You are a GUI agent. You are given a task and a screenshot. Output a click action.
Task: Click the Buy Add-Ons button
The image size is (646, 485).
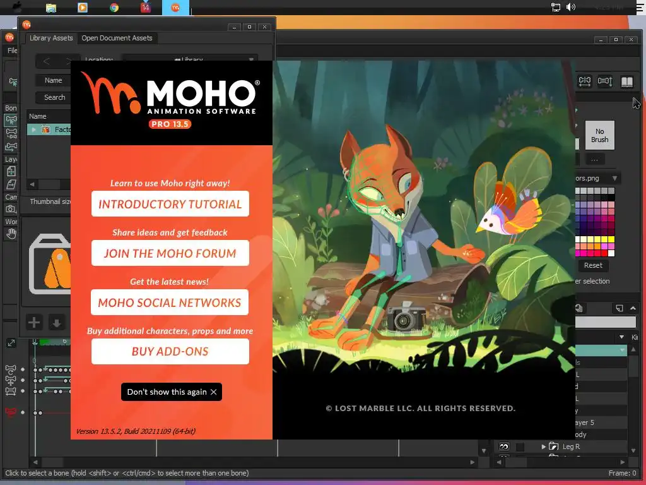tap(170, 351)
